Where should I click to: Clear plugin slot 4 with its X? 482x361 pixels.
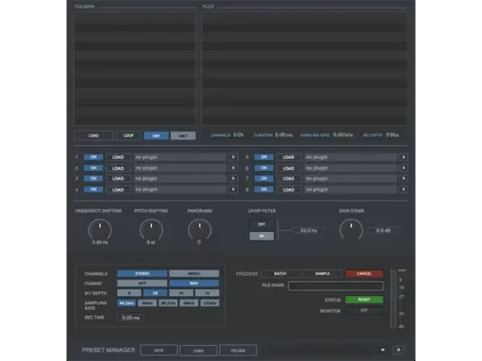233,189
